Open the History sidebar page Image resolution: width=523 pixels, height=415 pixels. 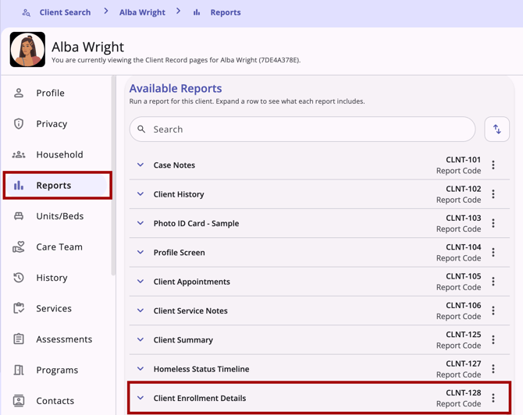tap(57, 278)
